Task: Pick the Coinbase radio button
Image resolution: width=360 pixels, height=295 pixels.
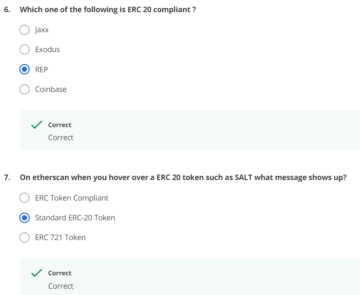Action: 25,89
